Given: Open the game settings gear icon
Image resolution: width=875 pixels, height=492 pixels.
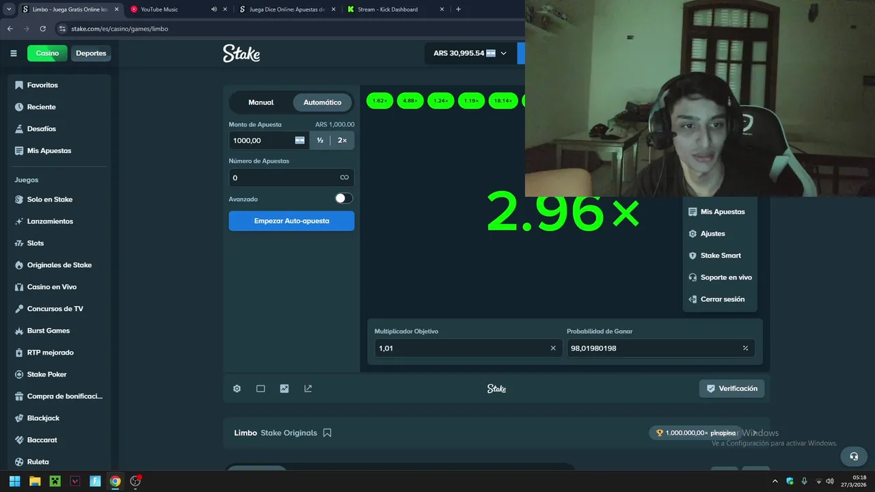Looking at the screenshot, I should [237, 388].
